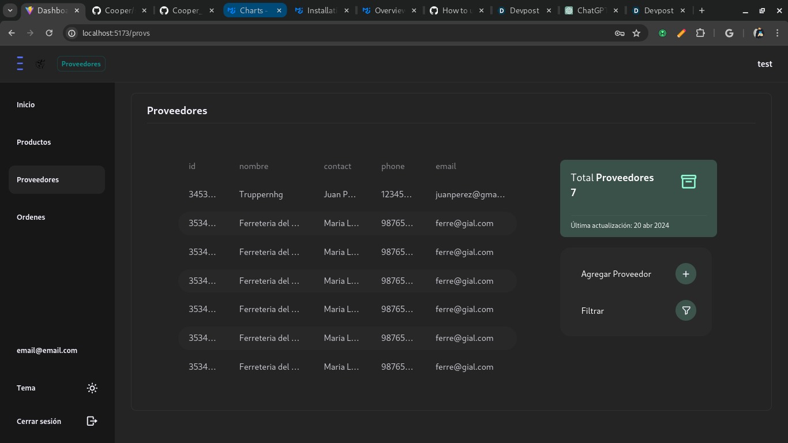Click the plus icon to add proveedor
Image resolution: width=788 pixels, height=443 pixels.
686,274
